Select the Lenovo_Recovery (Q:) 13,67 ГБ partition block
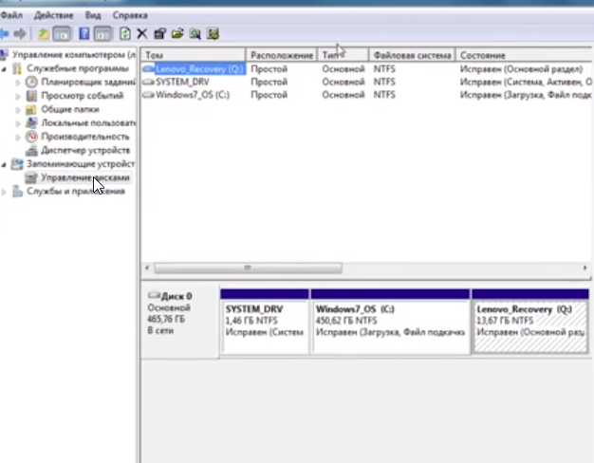The height and width of the screenshot is (463, 594). click(530, 322)
